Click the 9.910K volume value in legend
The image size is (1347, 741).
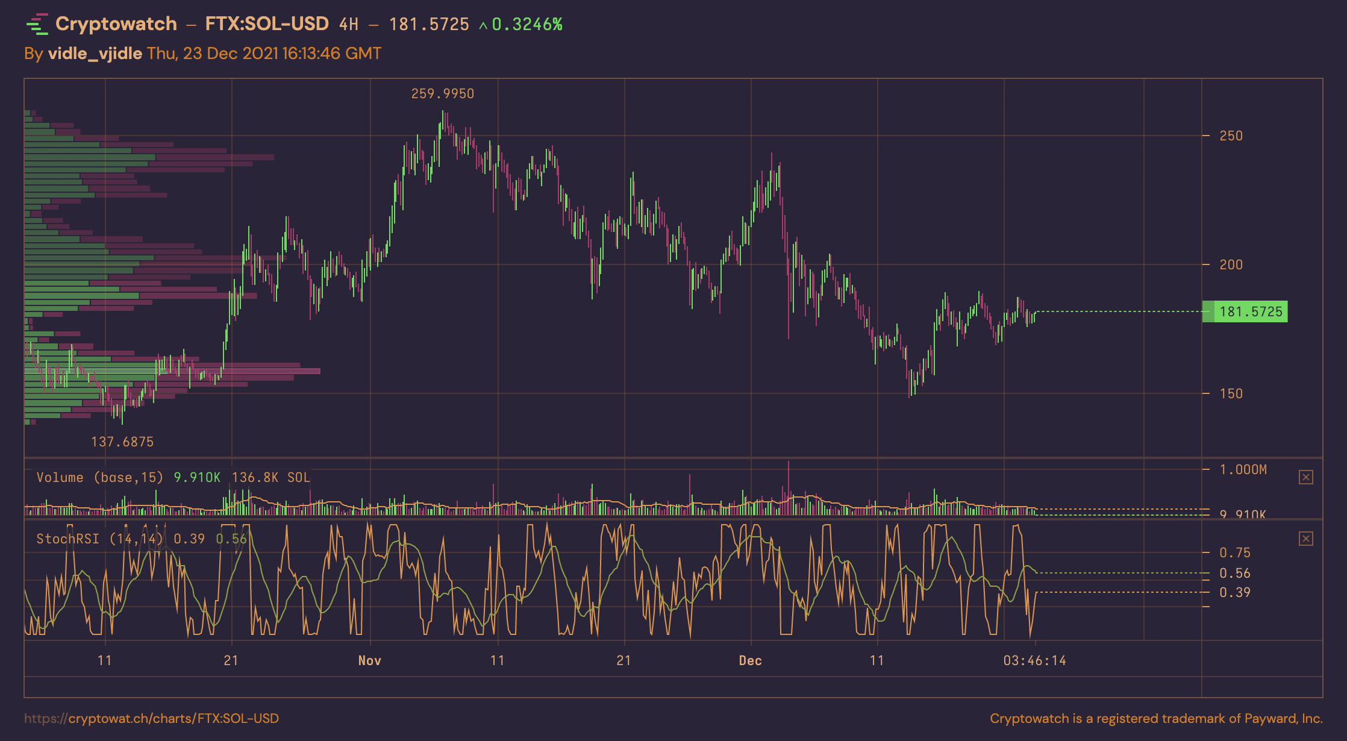(197, 477)
